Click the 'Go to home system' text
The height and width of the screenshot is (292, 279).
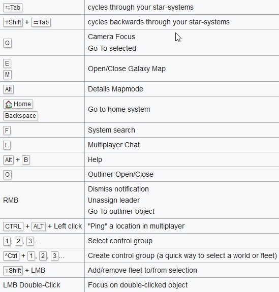119,109
